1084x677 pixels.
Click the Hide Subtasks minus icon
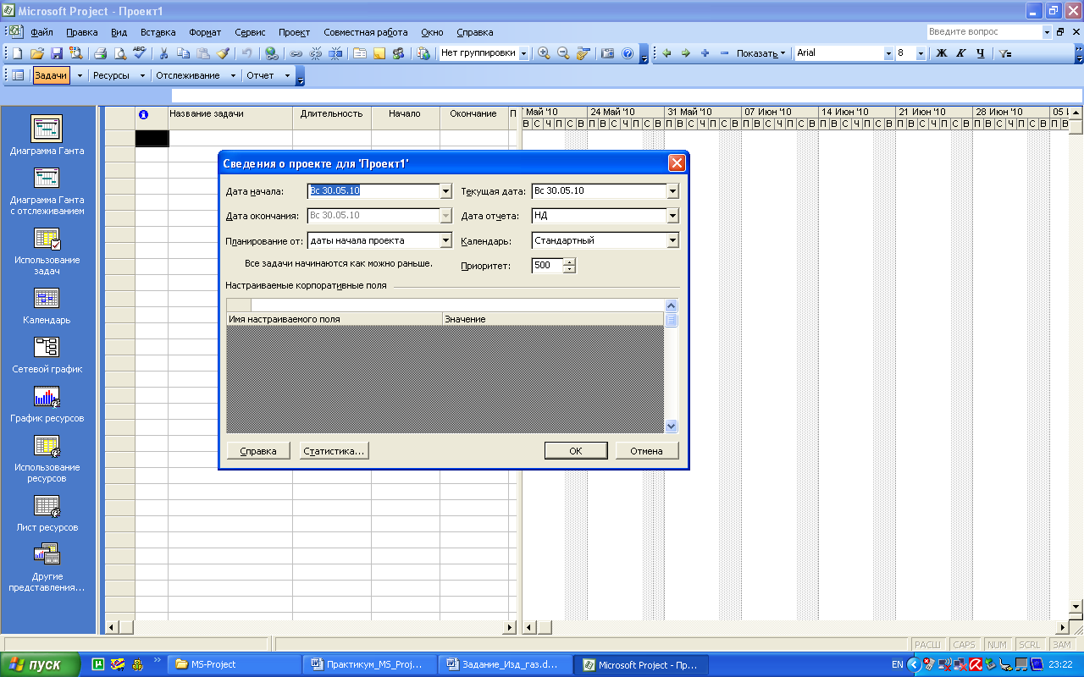click(724, 53)
